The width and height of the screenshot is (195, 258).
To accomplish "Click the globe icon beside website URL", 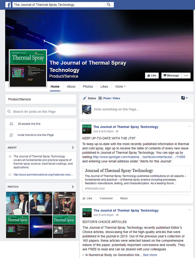I will 10,175.
